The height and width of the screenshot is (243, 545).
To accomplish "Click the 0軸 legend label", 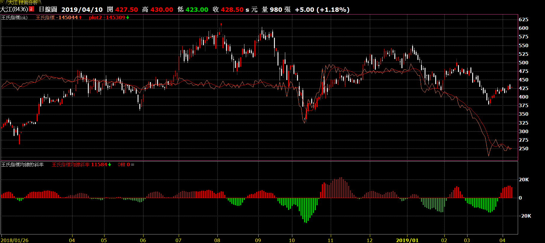I will 121,164.
